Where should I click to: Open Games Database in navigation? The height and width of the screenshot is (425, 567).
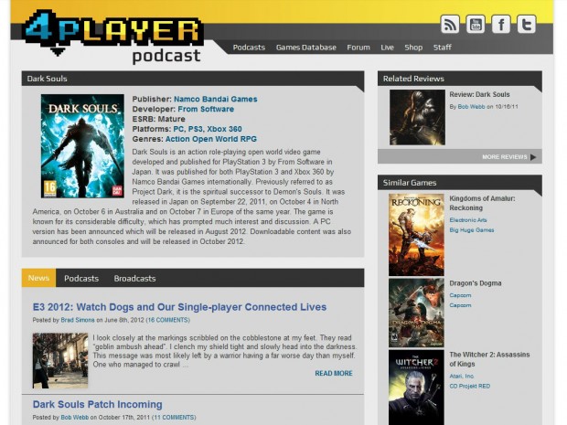coord(306,48)
